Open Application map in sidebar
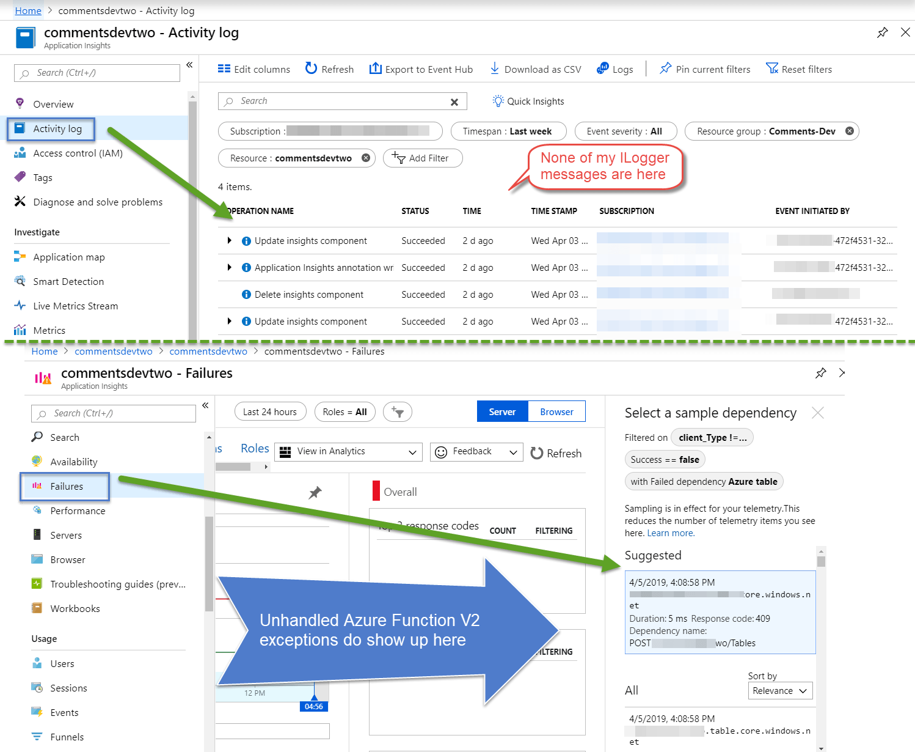The image size is (915, 752). pyautogui.click(x=69, y=257)
